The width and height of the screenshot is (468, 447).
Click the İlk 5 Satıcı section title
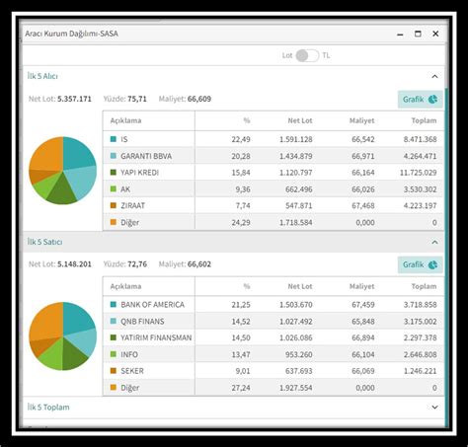click(44, 242)
